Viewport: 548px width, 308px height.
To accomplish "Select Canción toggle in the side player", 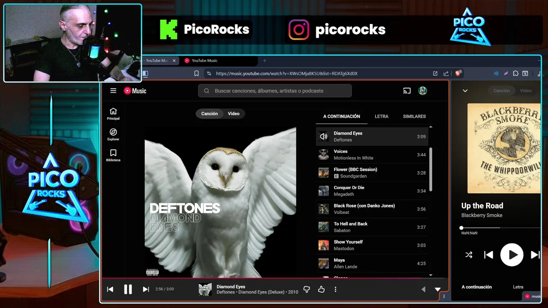I will point(501,91).
